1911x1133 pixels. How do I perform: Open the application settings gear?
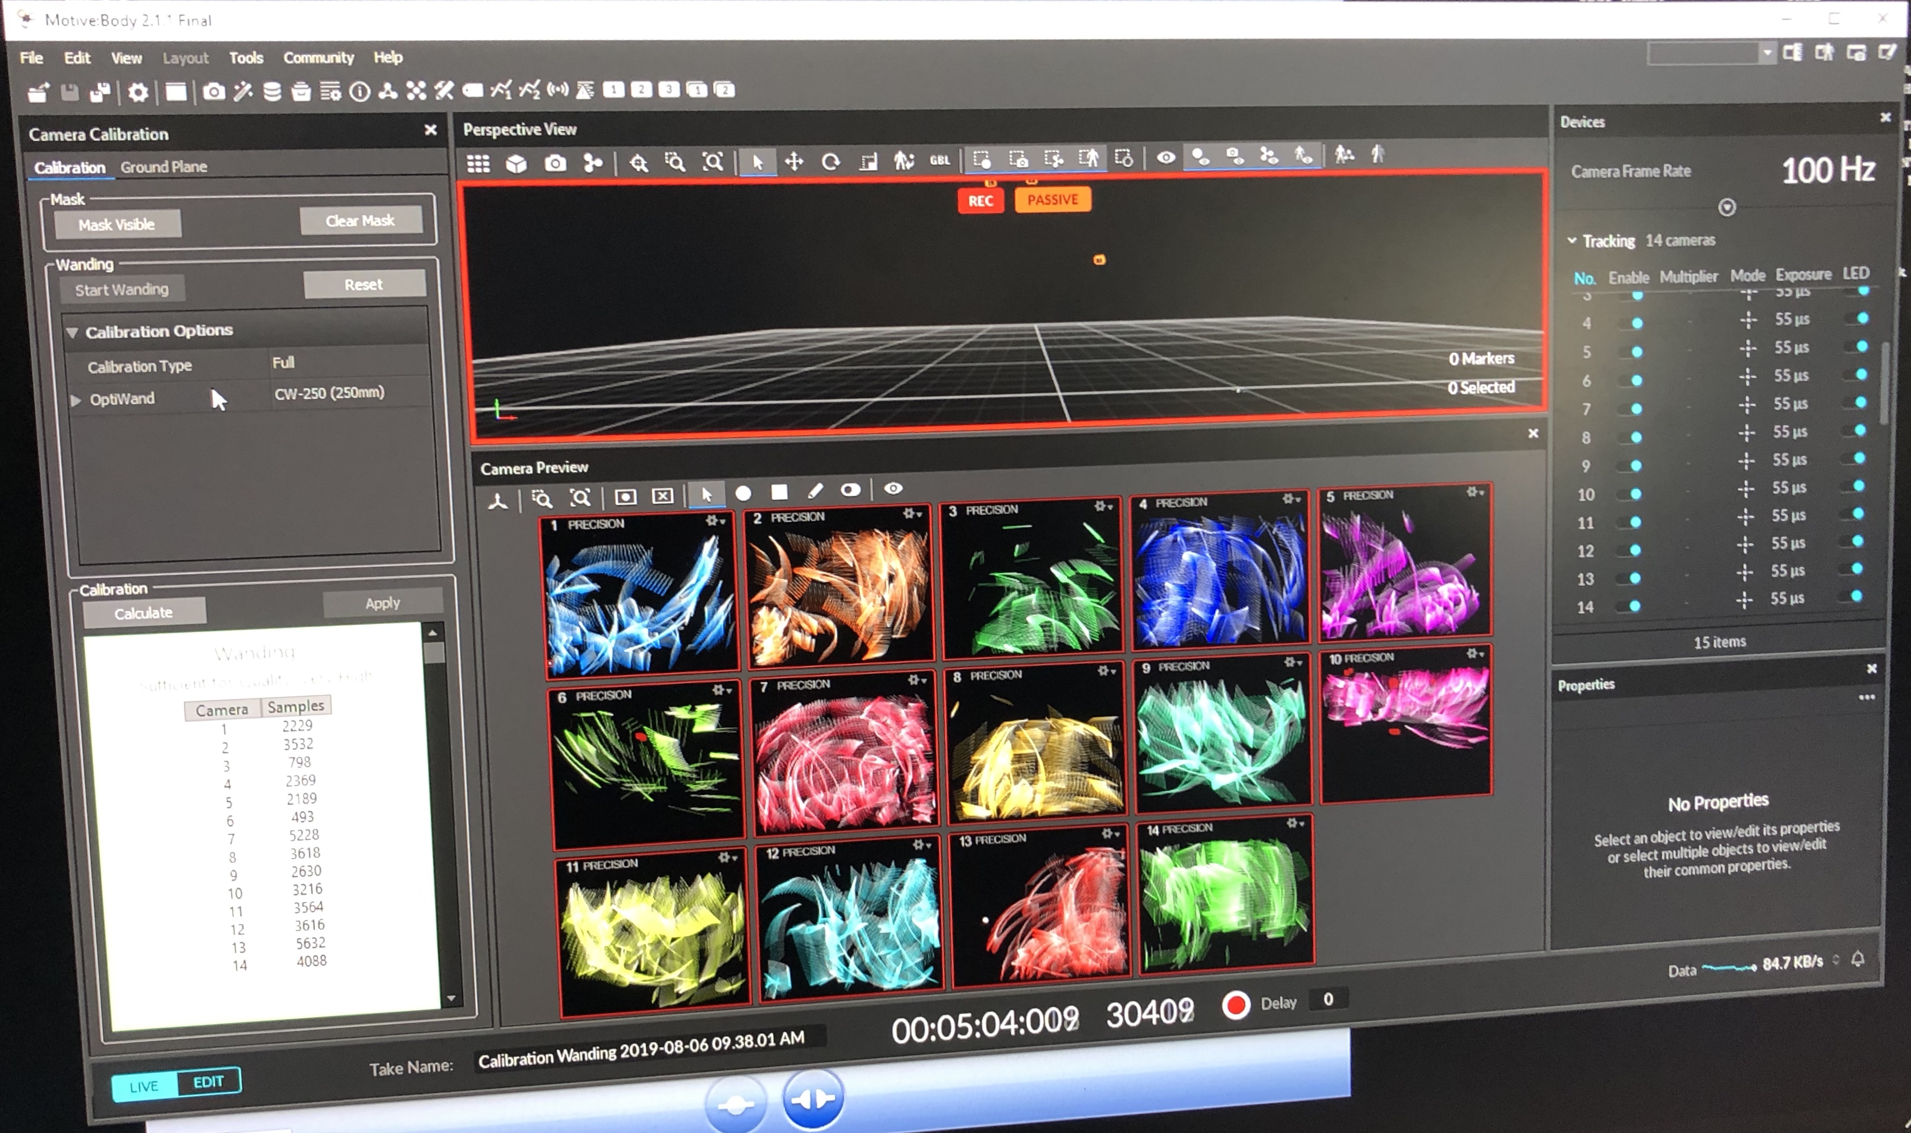138,92
